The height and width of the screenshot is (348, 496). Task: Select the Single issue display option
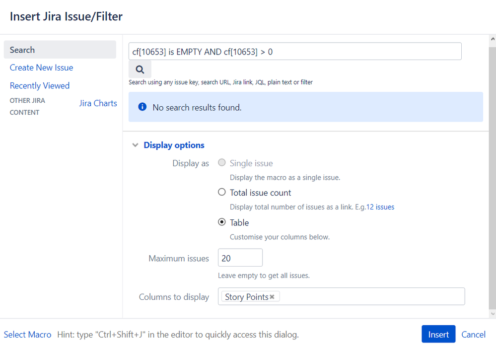point(222,162)
